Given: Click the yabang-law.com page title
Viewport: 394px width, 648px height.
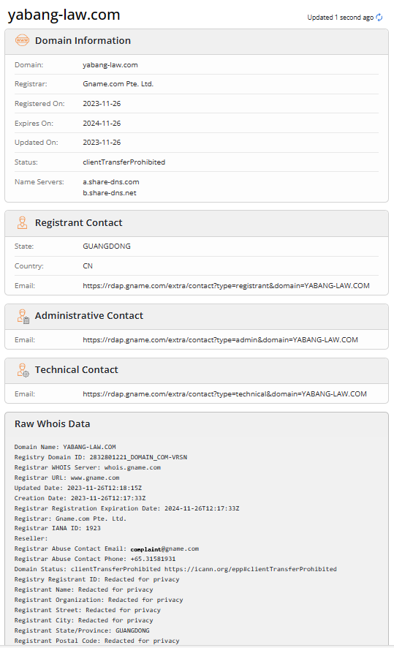Looking at the screenshot, I should [64, 15].
